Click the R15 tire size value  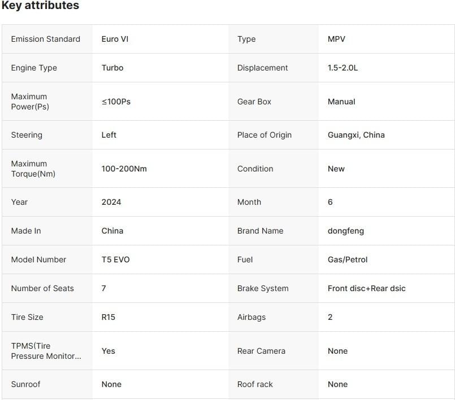(109, 317)
